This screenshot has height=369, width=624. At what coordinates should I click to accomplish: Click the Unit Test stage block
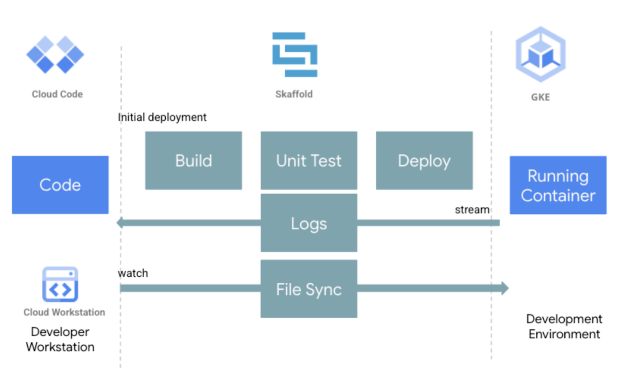point(308,160)
